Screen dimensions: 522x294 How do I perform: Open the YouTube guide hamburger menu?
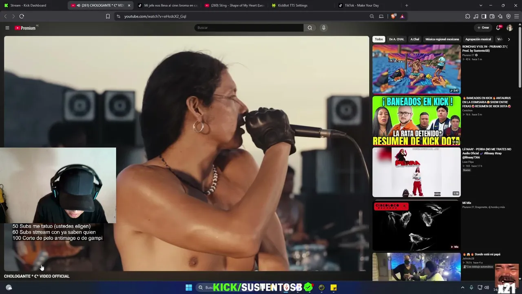[7, 28]
